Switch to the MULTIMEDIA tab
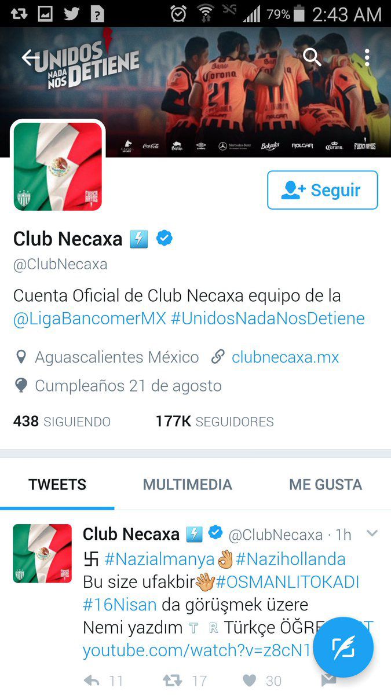Screen dimensions: 391x695 coord(188,485)
